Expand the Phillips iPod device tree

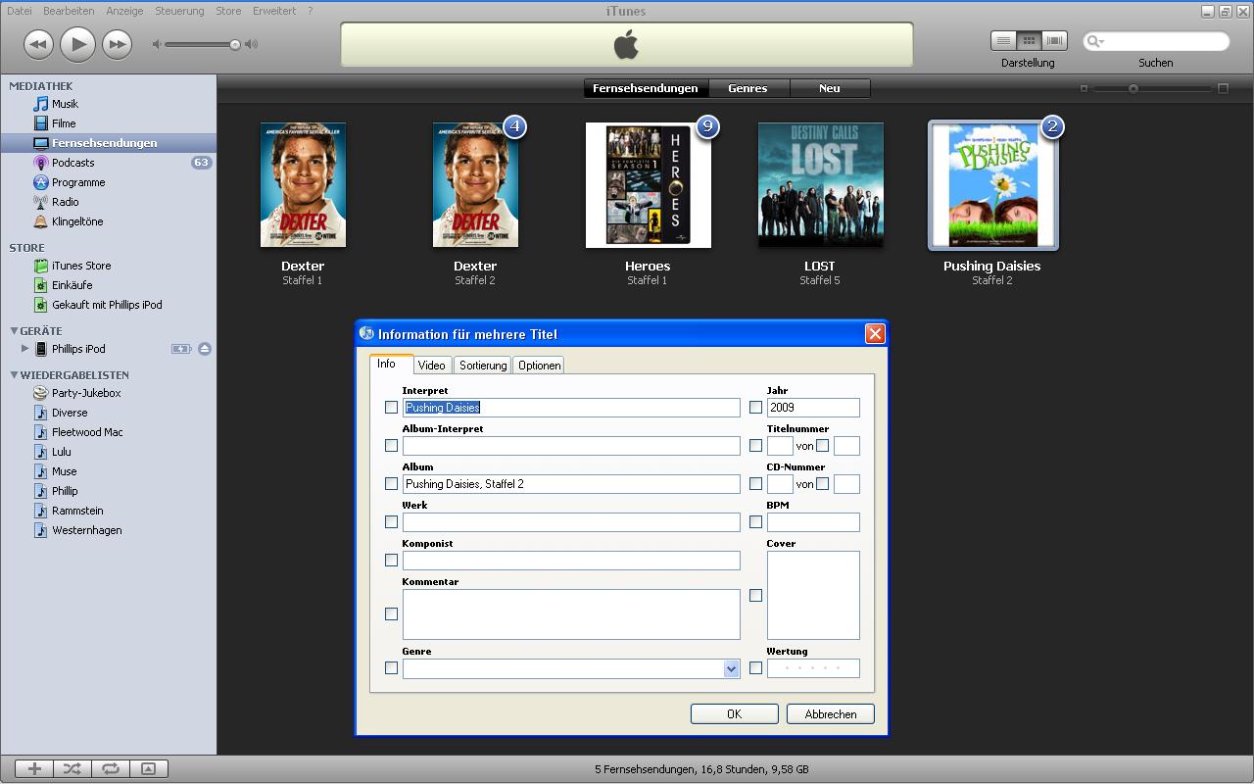pos(24,349)
